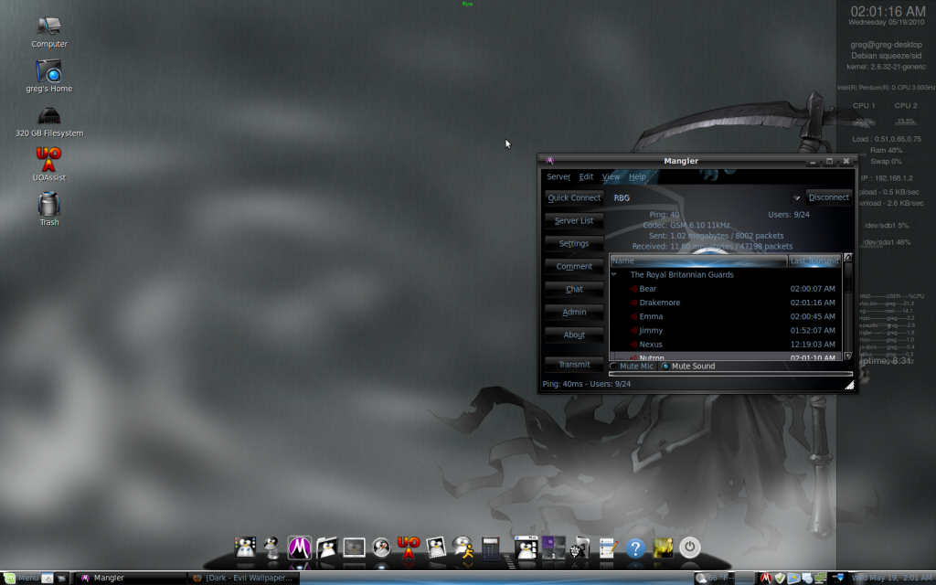Open the Tux folder icon in the dock

[326, 547]
